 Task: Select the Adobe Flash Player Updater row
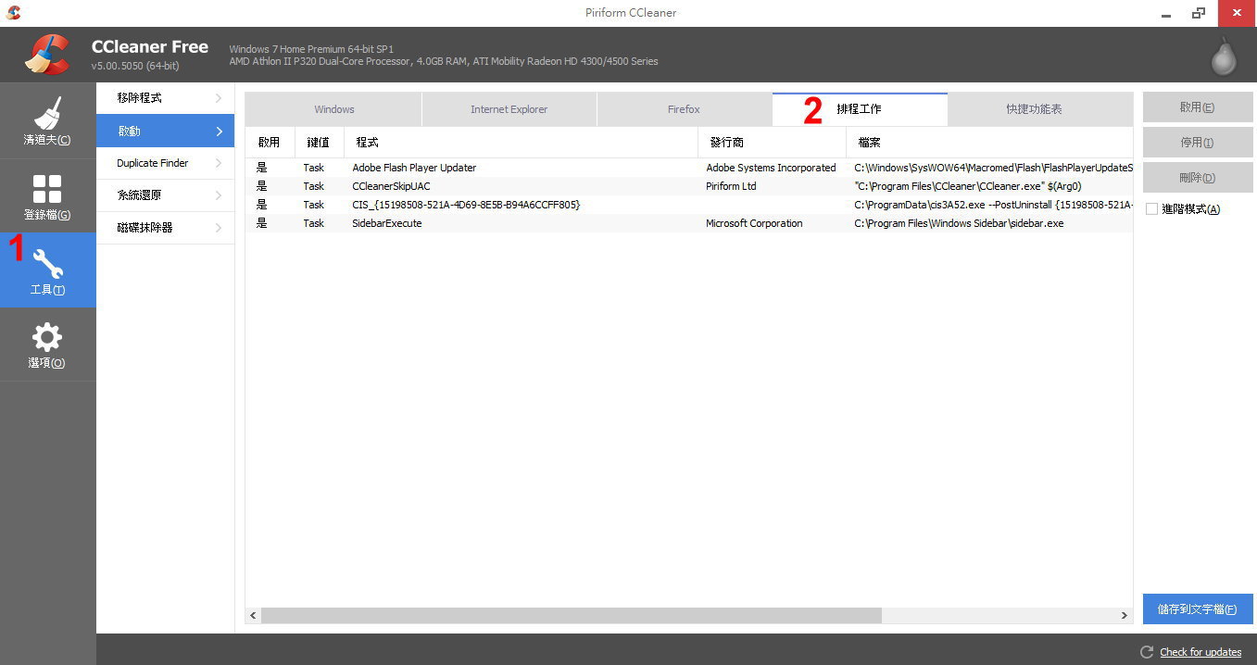pyautogui.click(x=689, y=168)
